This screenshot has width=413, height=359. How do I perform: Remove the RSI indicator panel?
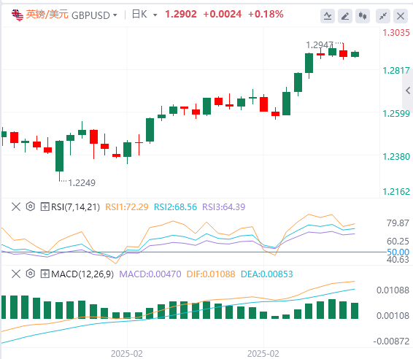[16, 206]
